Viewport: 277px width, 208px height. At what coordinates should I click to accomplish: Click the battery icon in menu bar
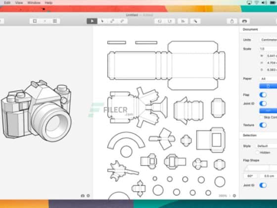(273, 2)
